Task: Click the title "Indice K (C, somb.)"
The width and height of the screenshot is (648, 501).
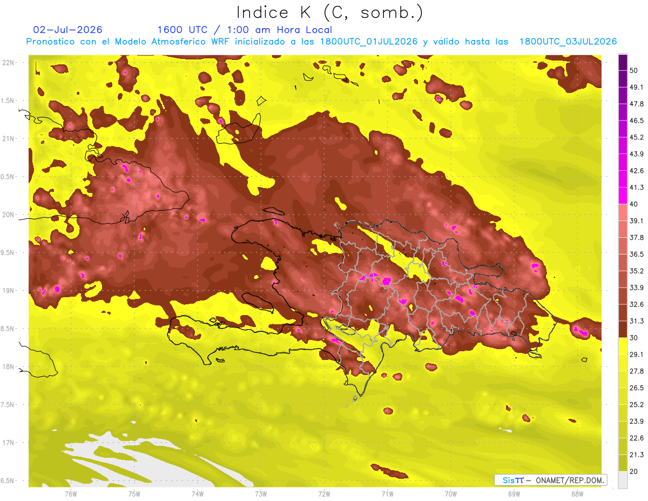Action: [329, 13]
